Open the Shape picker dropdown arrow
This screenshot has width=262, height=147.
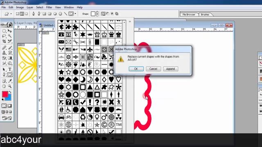(x=97, y=14)
